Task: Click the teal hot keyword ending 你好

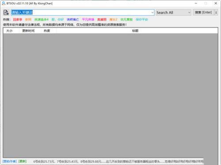Action: click(x=57, y=19)
